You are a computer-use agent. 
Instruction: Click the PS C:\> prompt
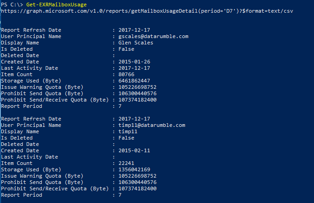click(x=12, y=5)
